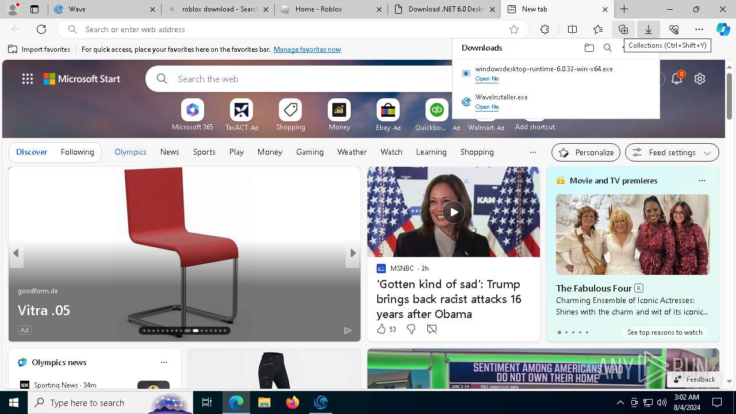Open the Edge profile icon
Screen dimensions: 736x414
click(x=13, y=9)
